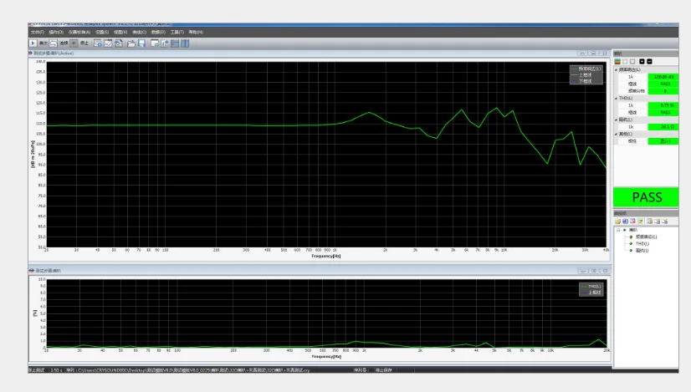Click the play button to start single test
Viewport: 691px width, 392px height.
point(33,43)
